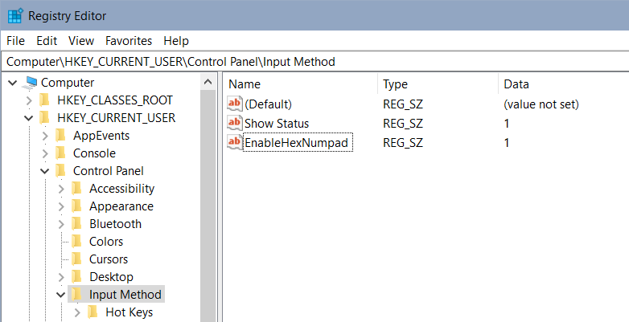Click the HKEY_CURRENT_USER folder icon

point(44,118)
